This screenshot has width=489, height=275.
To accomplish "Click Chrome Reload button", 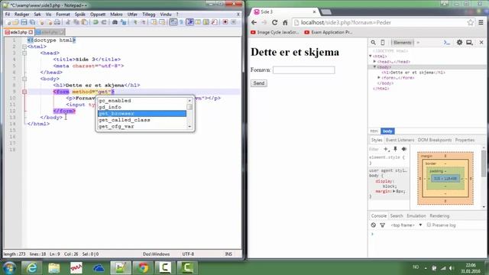I will 275,22.
